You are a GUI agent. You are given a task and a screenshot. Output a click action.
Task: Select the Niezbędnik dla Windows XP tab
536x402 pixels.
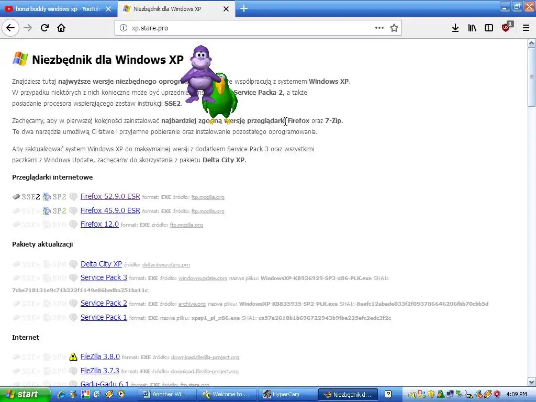[176, 9]
